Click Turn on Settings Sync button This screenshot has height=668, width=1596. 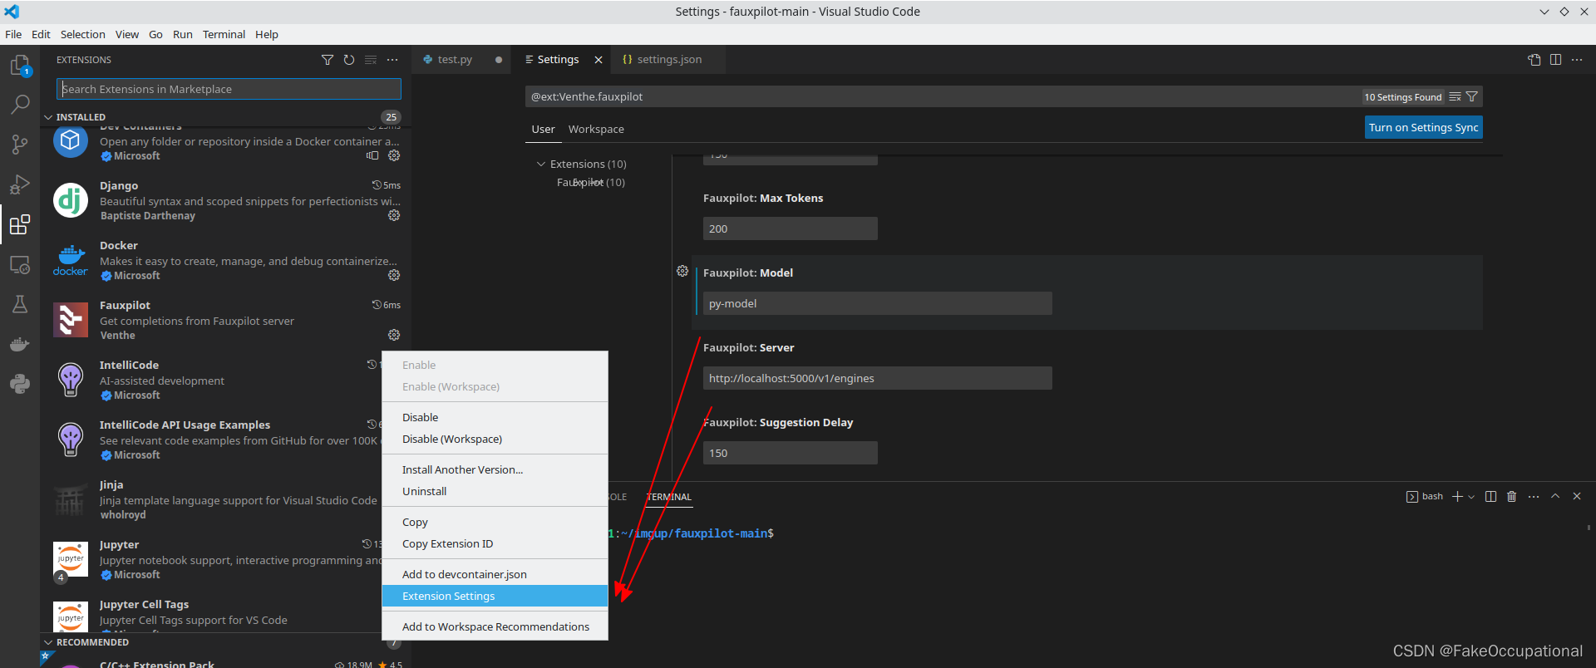pos(1423,127)
